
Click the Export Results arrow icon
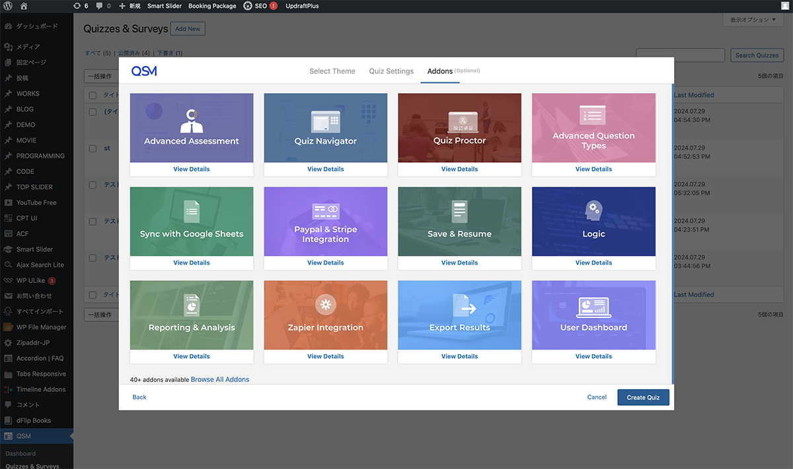[464, 306]
